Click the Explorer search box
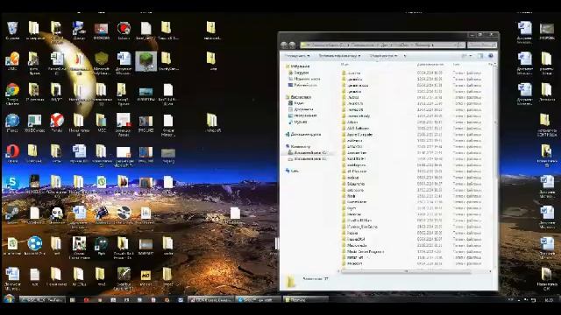Image resolution: width=561 pixels, height=315 pixels. [481, 45]
